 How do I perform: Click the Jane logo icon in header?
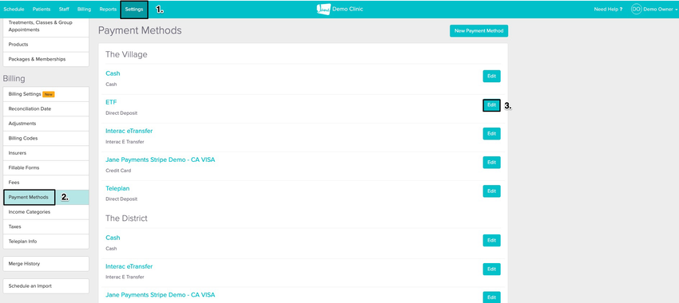[x=324, y=9]
